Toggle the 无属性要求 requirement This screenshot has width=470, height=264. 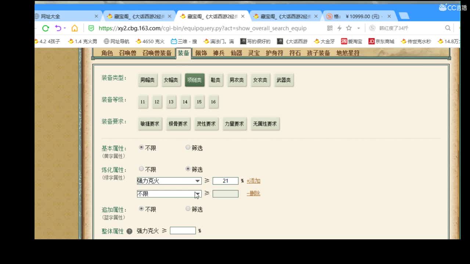[x=265, y=124]
